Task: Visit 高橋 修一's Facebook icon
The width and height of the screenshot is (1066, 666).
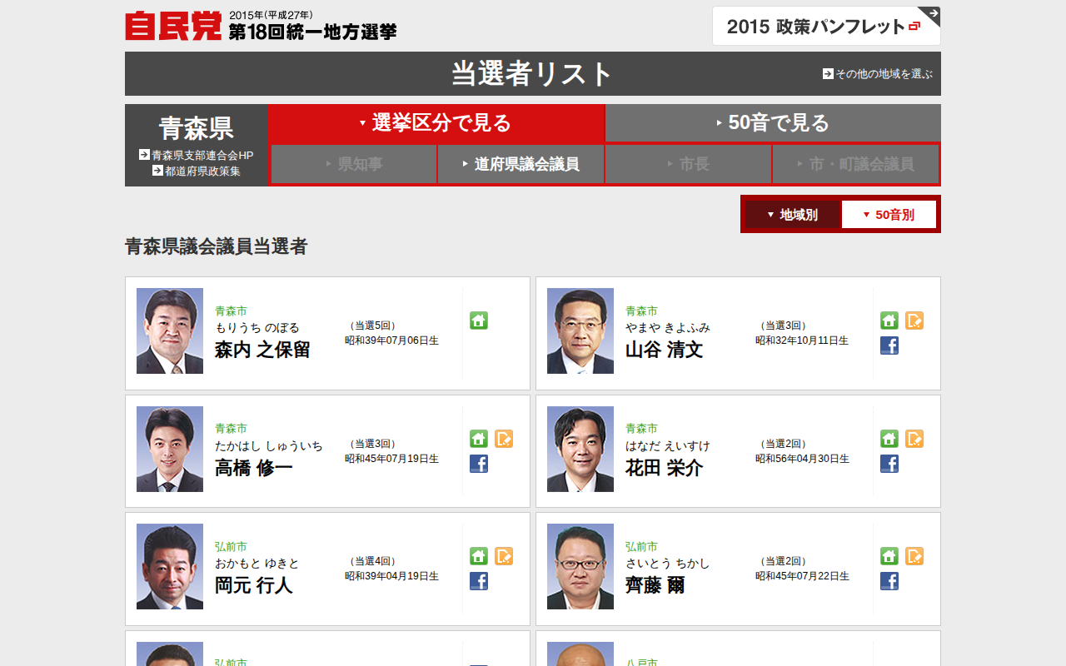Action: (479, 464)
